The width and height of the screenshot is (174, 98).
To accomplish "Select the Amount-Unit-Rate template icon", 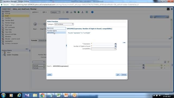I will point(3,34).
